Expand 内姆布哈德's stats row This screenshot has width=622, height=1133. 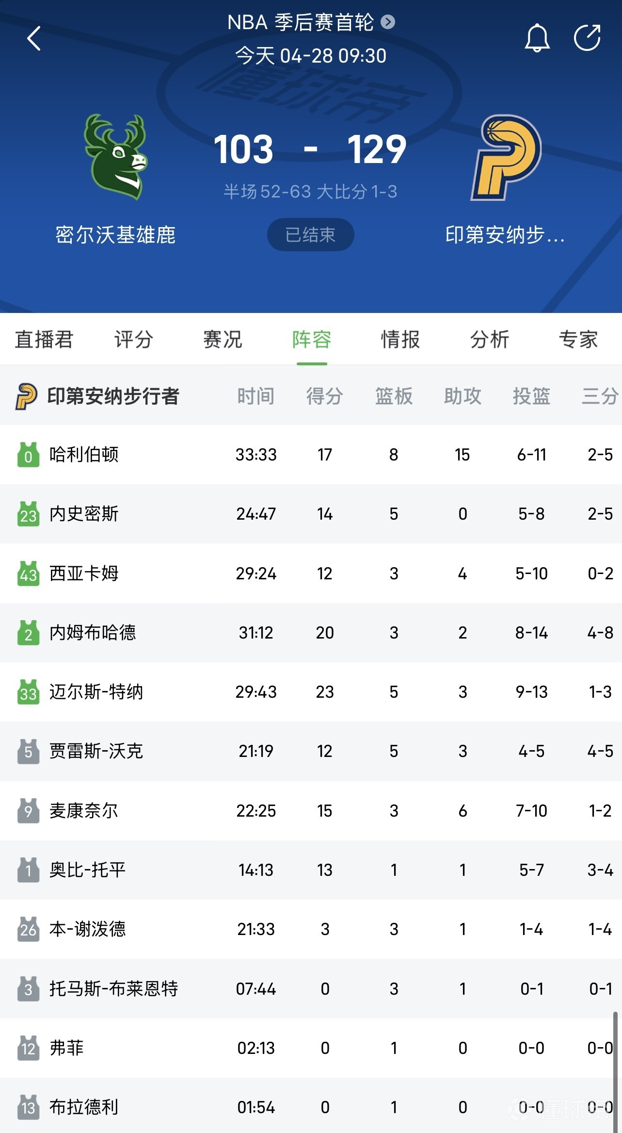[310, 633]
